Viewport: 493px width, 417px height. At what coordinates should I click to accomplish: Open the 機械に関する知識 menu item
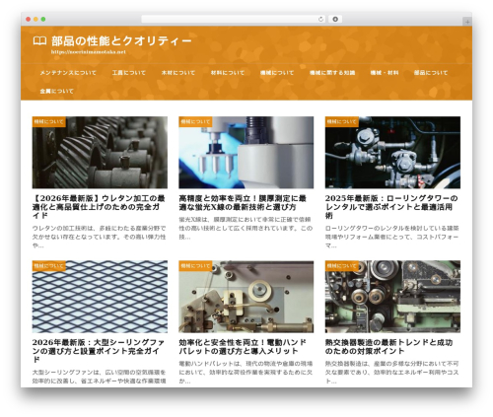pos(332,73)
